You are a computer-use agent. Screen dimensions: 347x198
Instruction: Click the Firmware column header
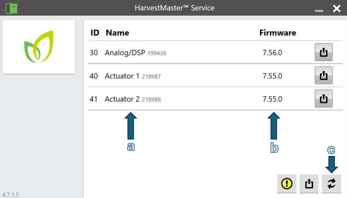point(278,32)
